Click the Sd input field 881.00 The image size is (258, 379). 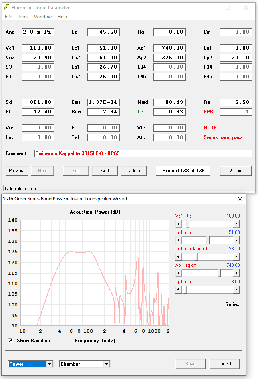coord(38,103)
